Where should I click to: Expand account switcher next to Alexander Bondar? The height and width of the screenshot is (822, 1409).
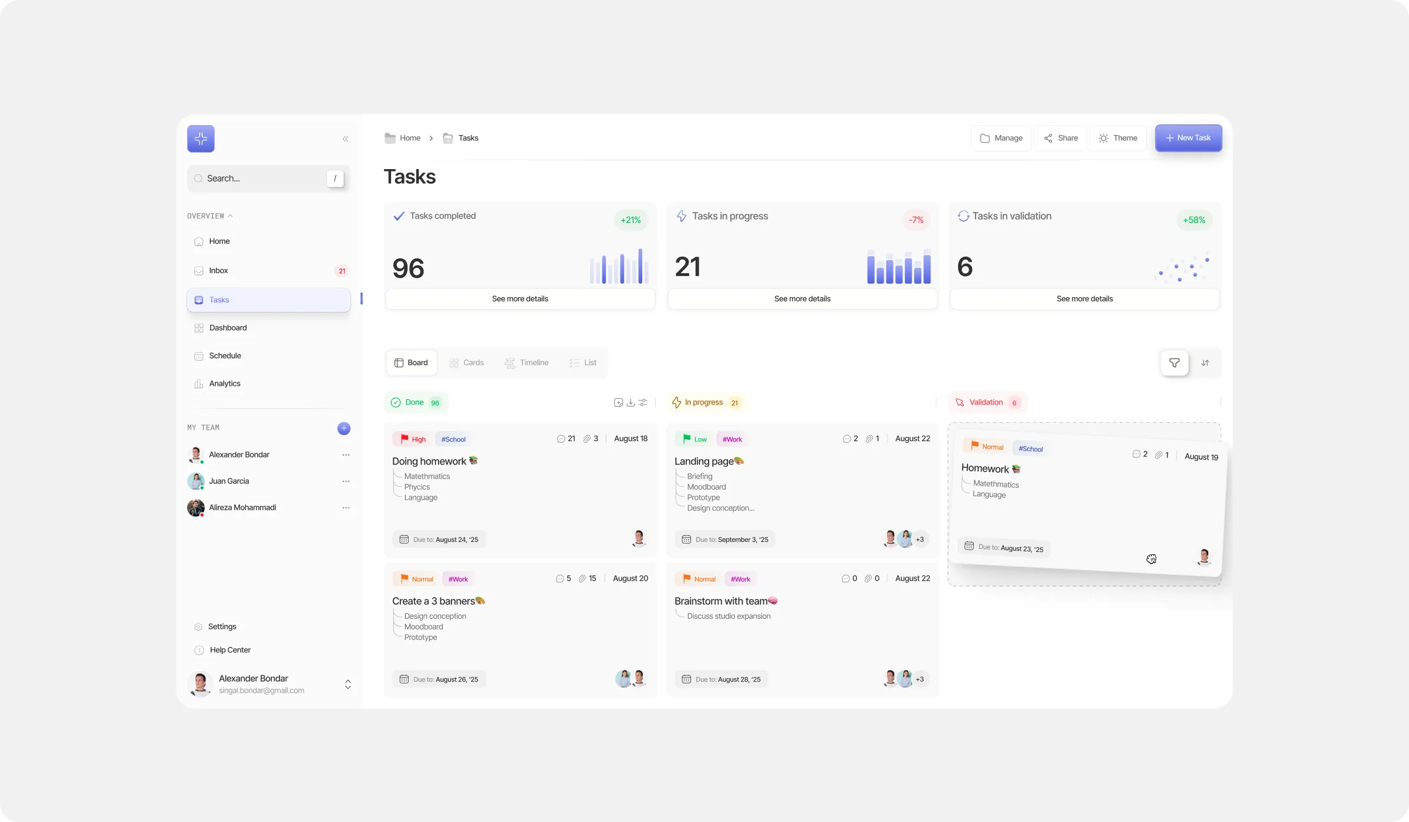click(348, 685)
